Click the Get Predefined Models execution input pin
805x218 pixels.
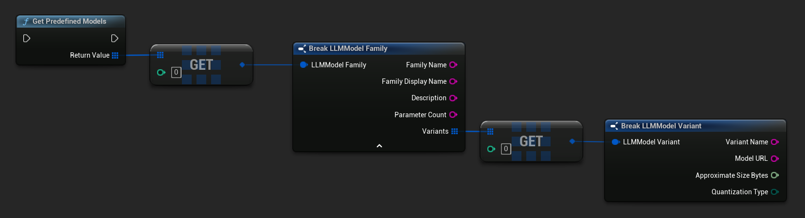coord(27,38)
